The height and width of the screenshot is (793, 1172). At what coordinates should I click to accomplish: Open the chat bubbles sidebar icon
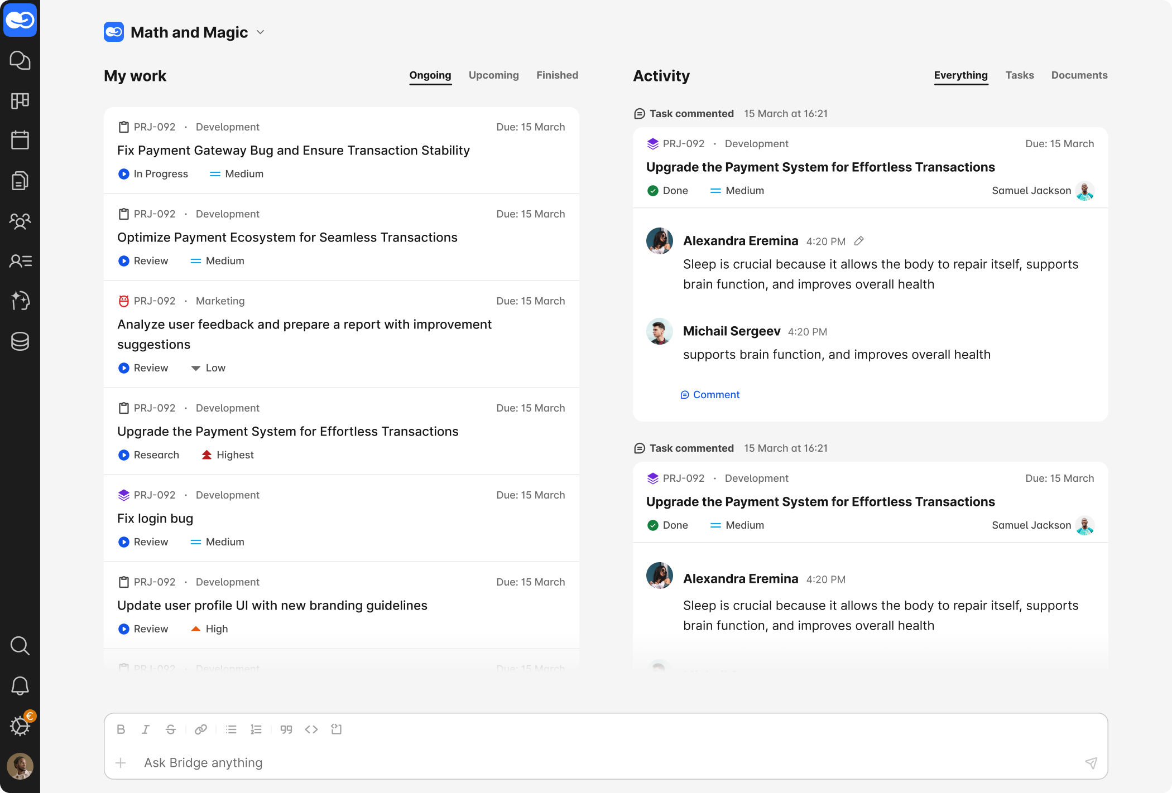pos(20,60)
